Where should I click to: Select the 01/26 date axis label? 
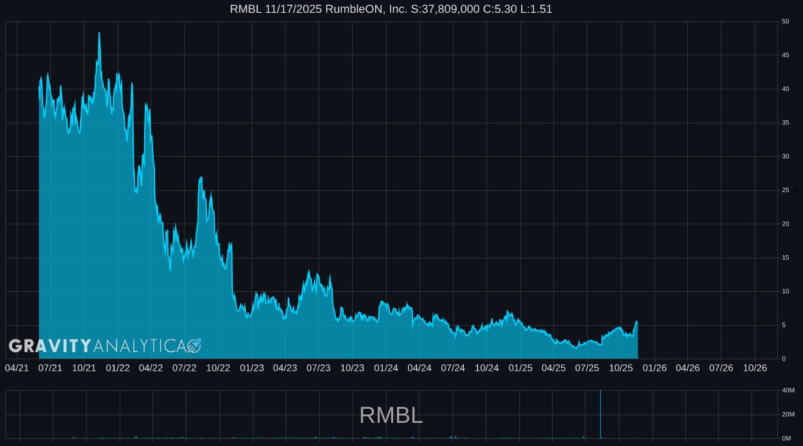pos(654,368)
